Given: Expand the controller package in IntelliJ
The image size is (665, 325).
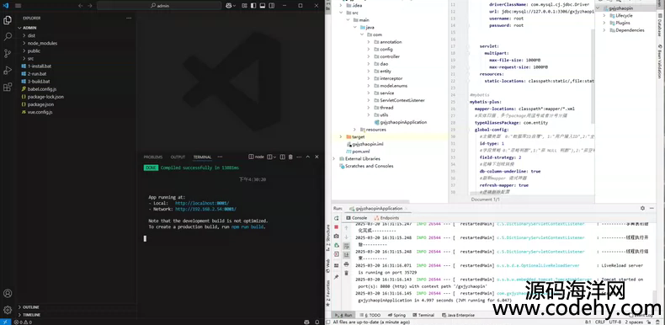Looking at the screenshot, I should (369, 56).
